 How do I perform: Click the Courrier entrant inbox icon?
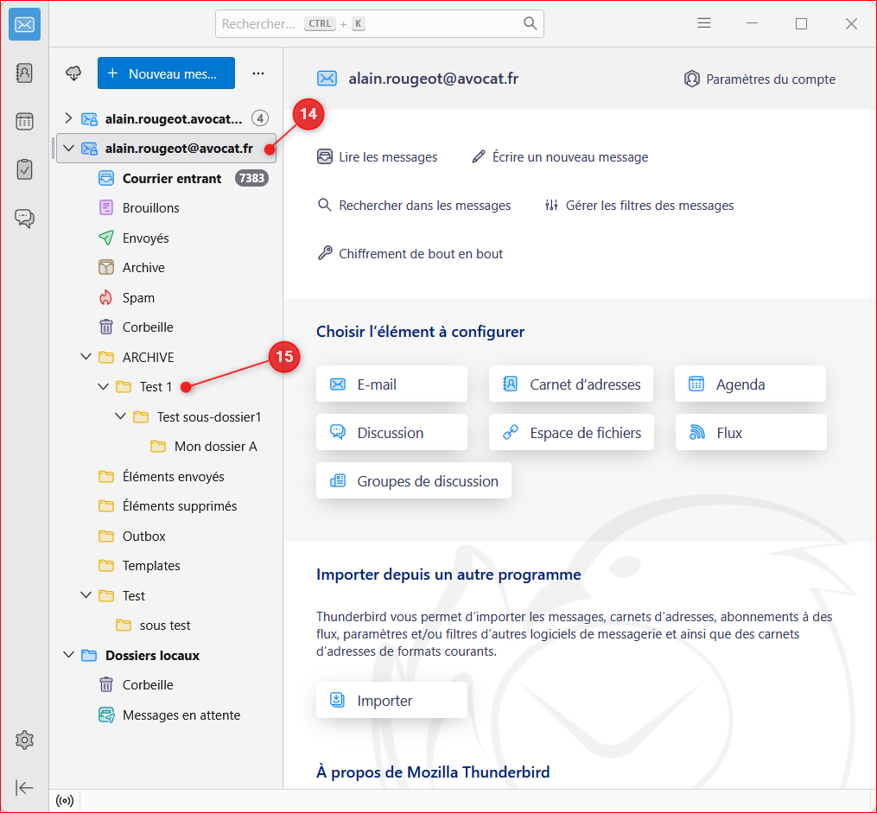(106, 178)
